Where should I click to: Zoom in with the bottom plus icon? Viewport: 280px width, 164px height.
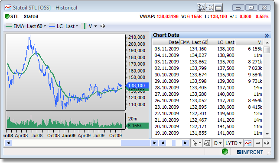[x=267, y=143]
